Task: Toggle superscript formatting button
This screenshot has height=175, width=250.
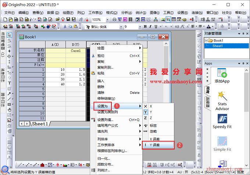Action: 161,26
